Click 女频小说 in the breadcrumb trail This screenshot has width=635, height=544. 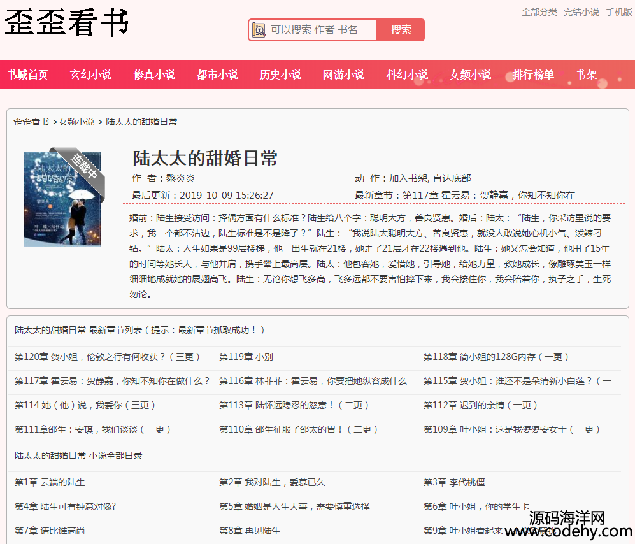(x=76, y=122)
